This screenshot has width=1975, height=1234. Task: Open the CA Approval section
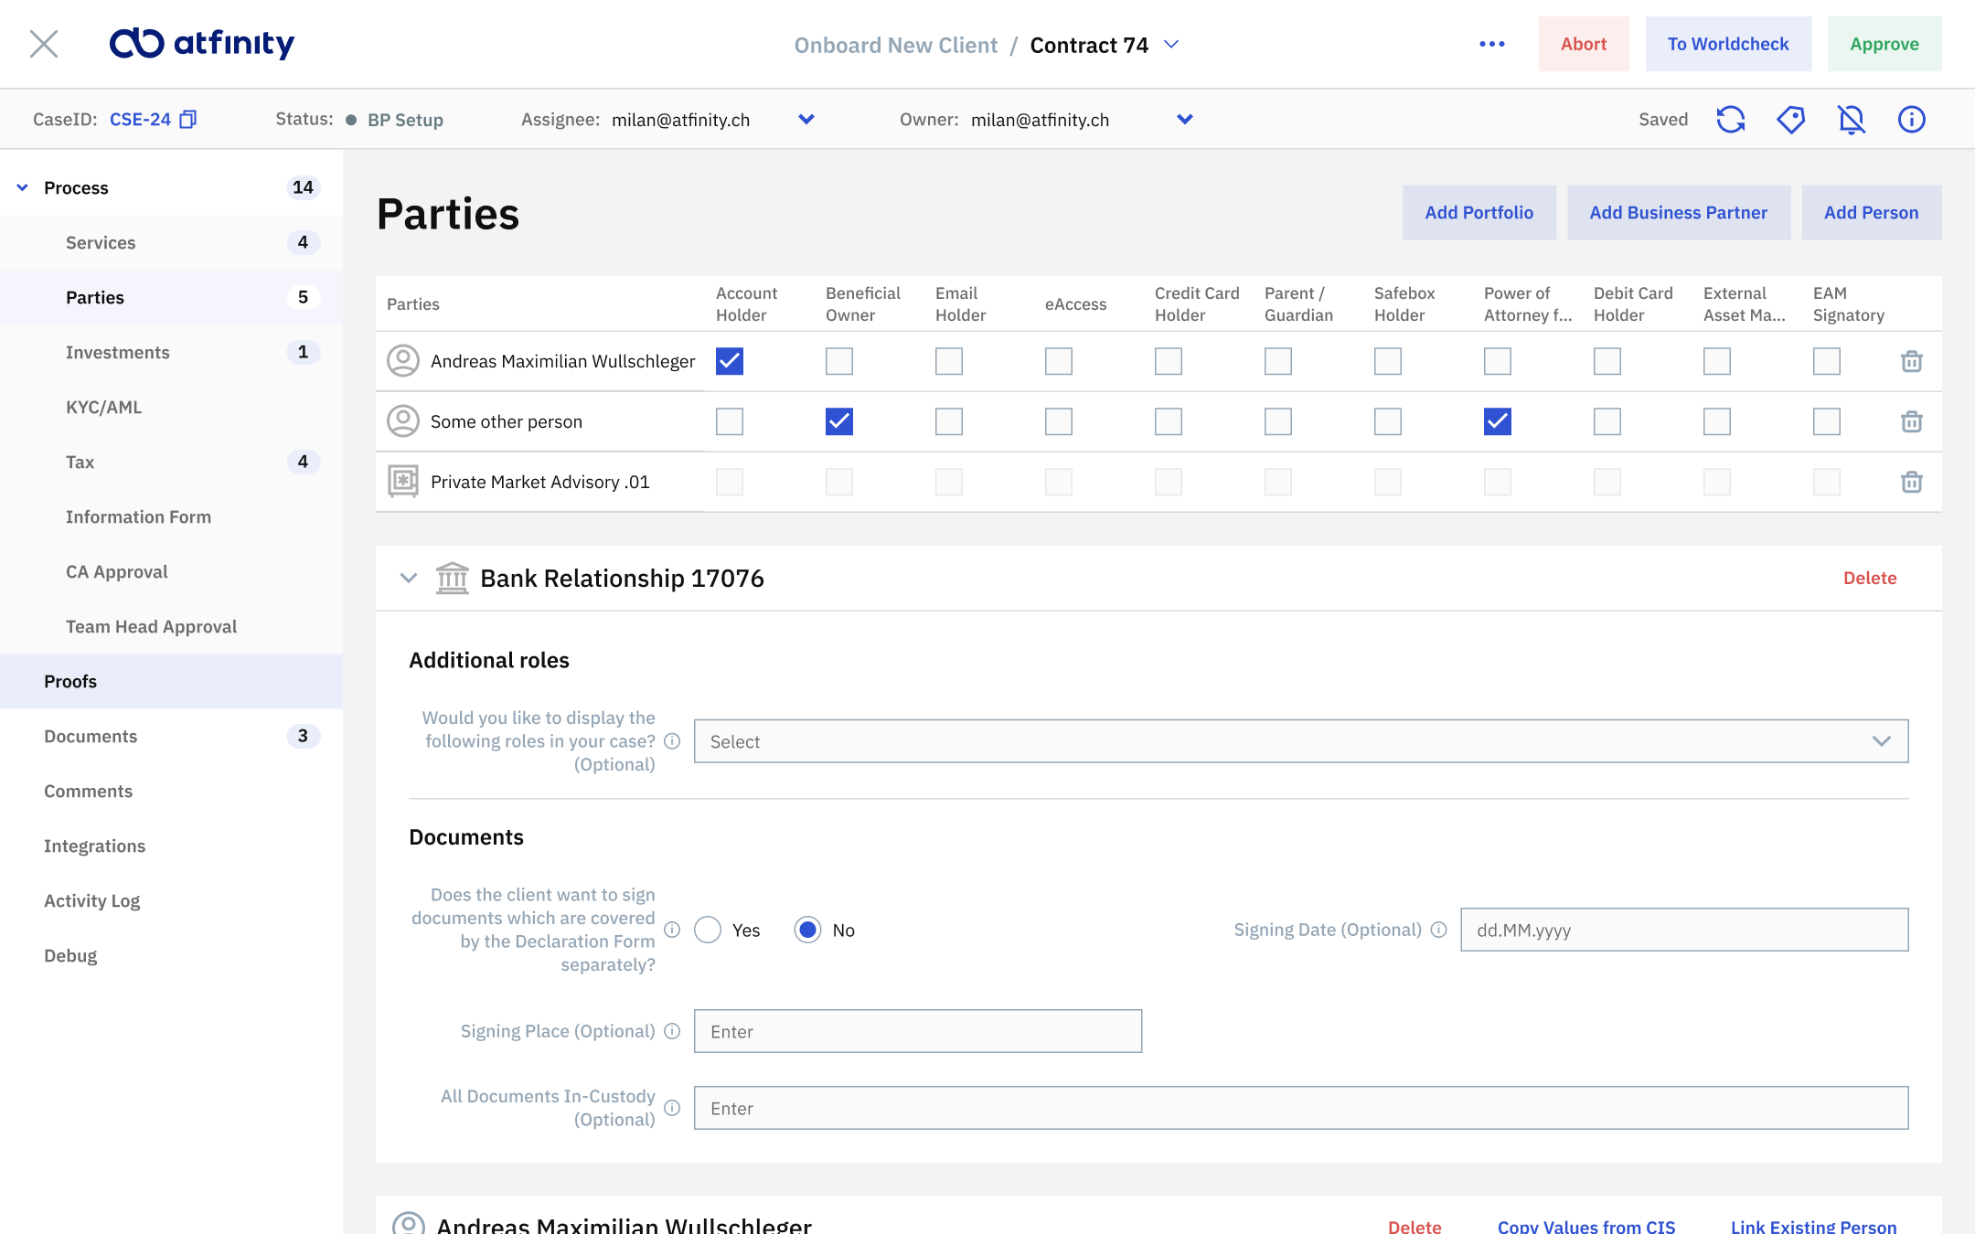coord(172,571)
